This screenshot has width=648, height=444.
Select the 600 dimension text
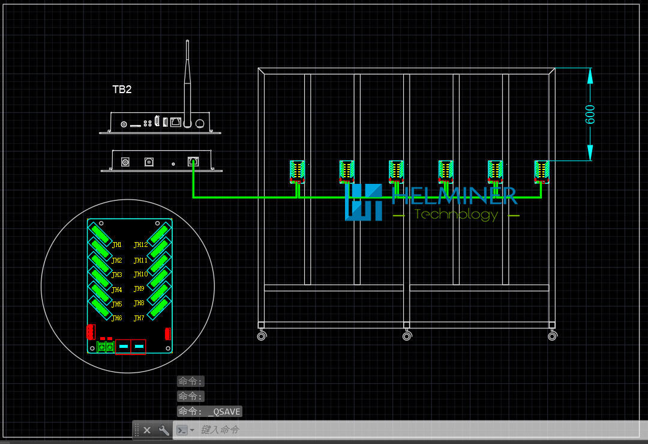590,115
